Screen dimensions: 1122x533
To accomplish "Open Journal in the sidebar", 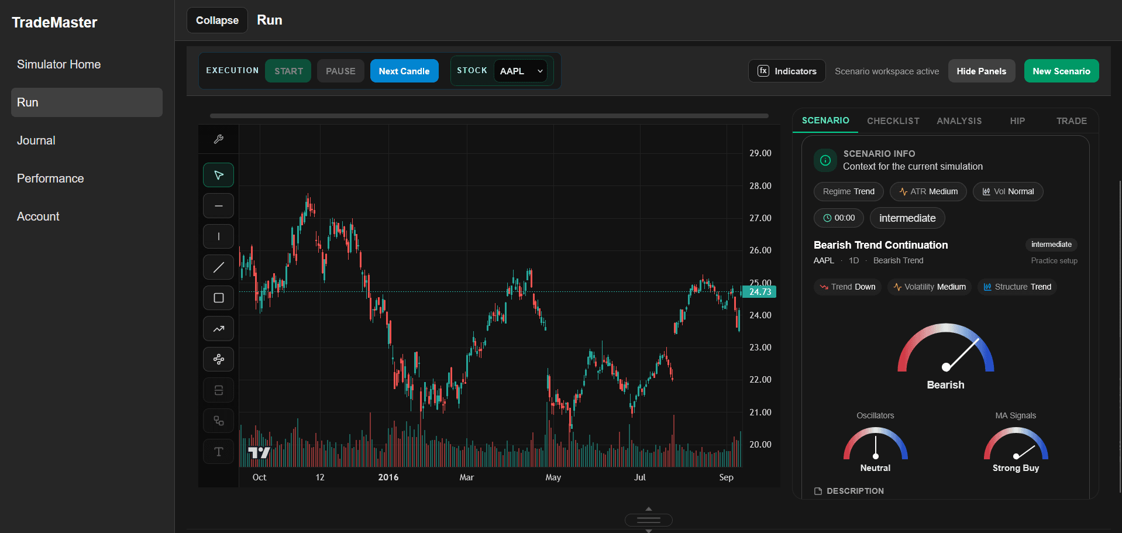I will [87, 140].
